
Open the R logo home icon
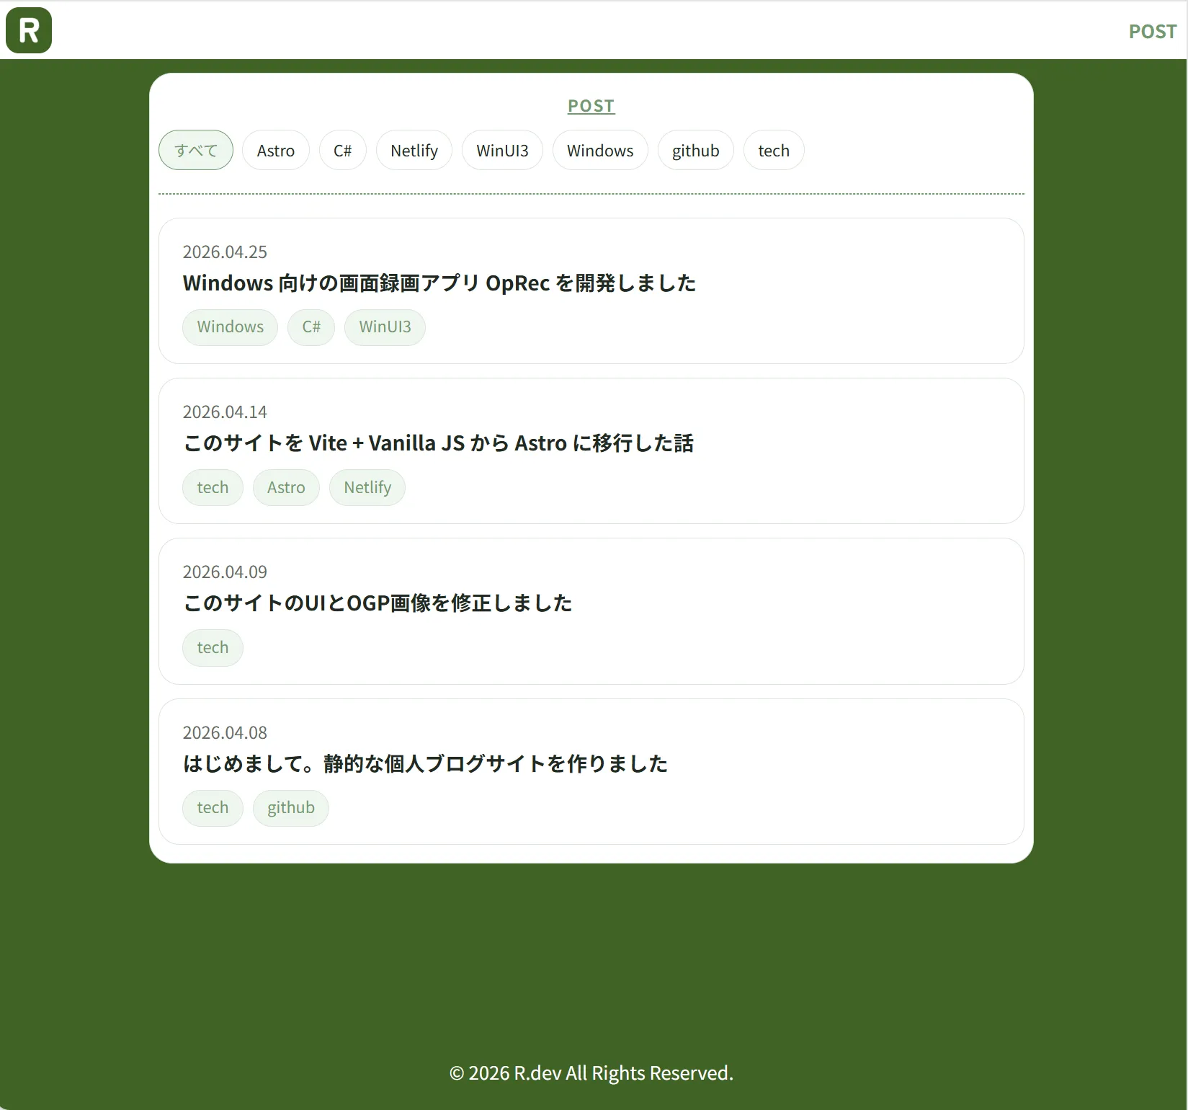coord(29,30)
